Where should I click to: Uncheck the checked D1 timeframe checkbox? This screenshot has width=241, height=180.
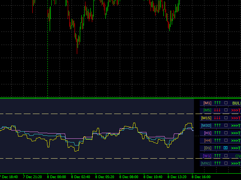[x=226, y=148]
